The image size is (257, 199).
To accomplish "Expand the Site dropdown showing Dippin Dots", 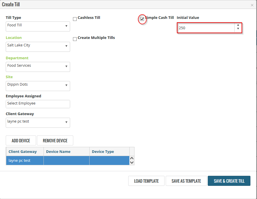I will coord(38,86).
